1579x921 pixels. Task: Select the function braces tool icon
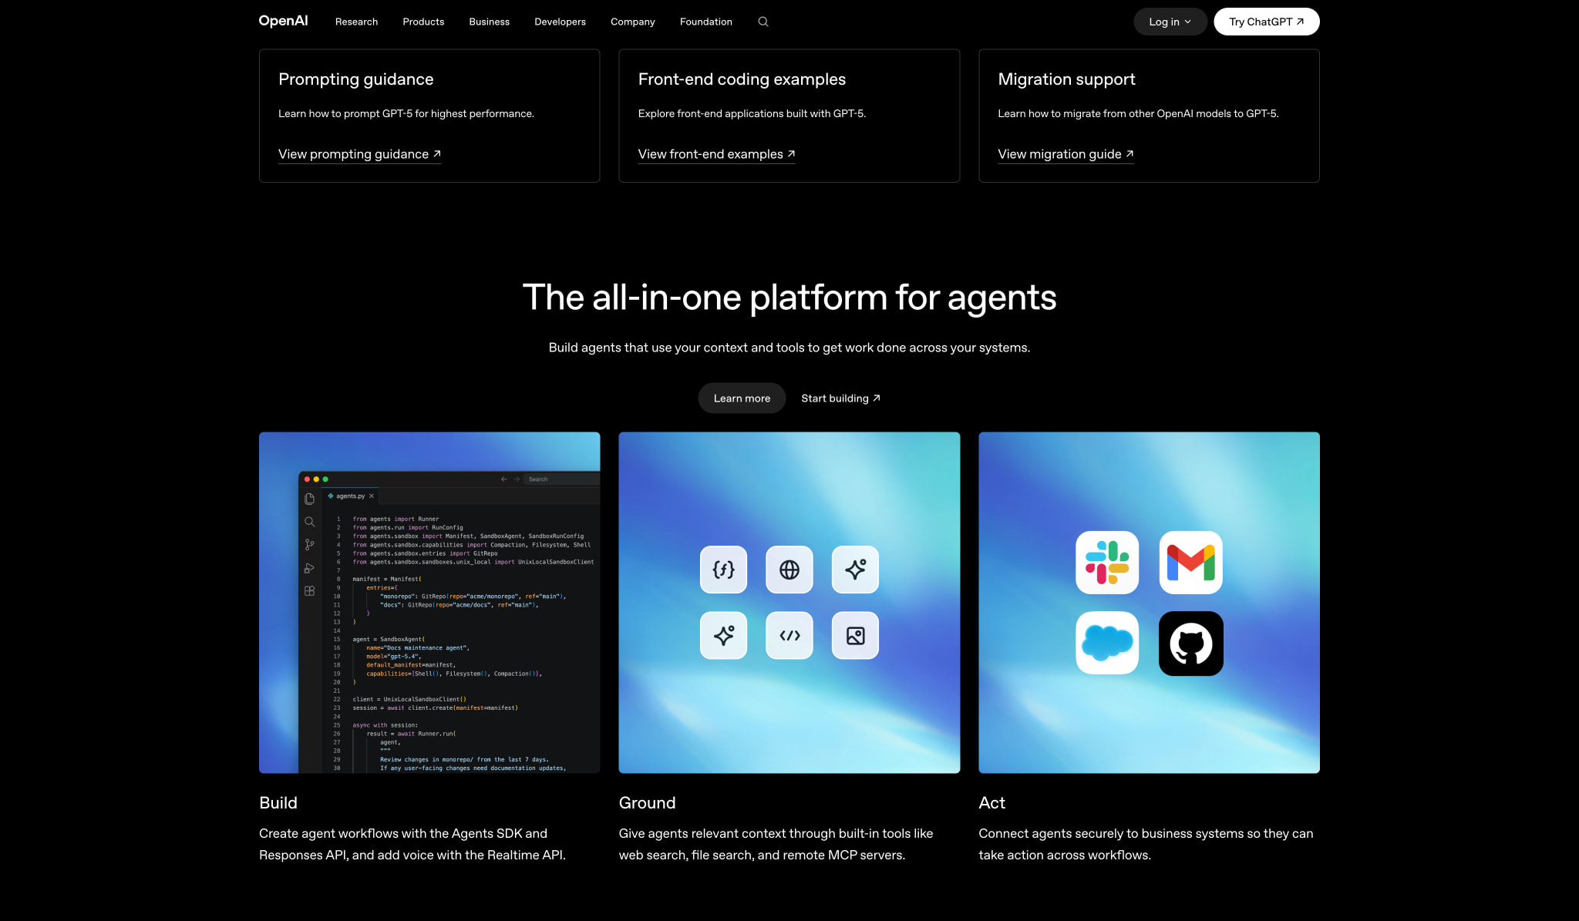(x=723, y=570)
